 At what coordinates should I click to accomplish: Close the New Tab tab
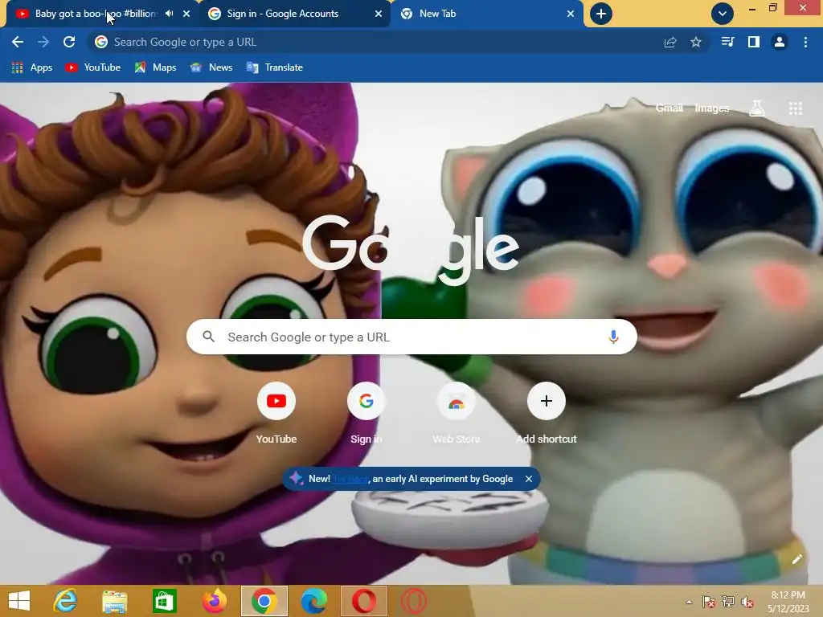[571, 14]
